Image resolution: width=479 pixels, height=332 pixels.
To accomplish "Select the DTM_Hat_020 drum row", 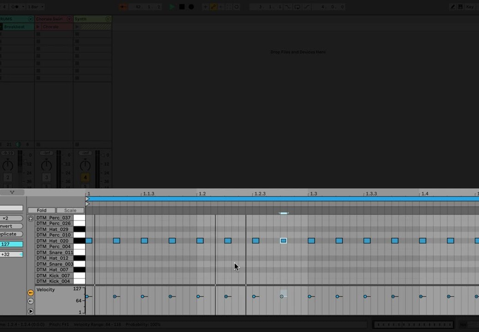I will [54, 241].
